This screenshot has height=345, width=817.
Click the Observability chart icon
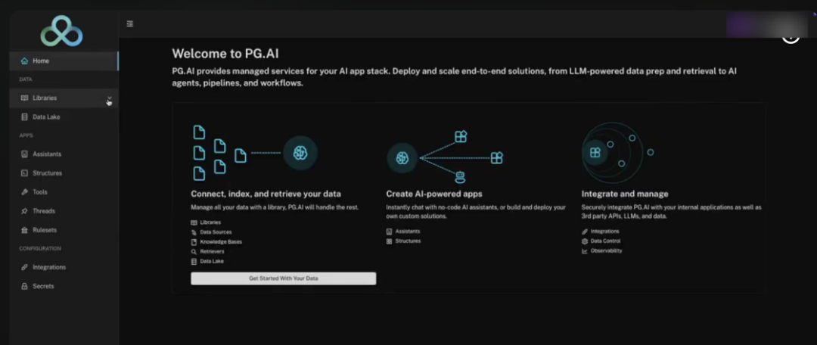[585, 250]
